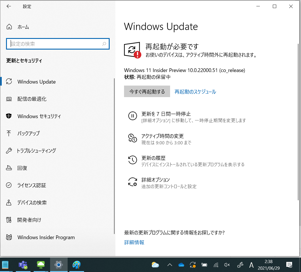Open 更新の履歴 option

153,158
